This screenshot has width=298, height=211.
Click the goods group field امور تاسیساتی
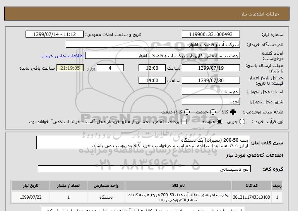144,169
